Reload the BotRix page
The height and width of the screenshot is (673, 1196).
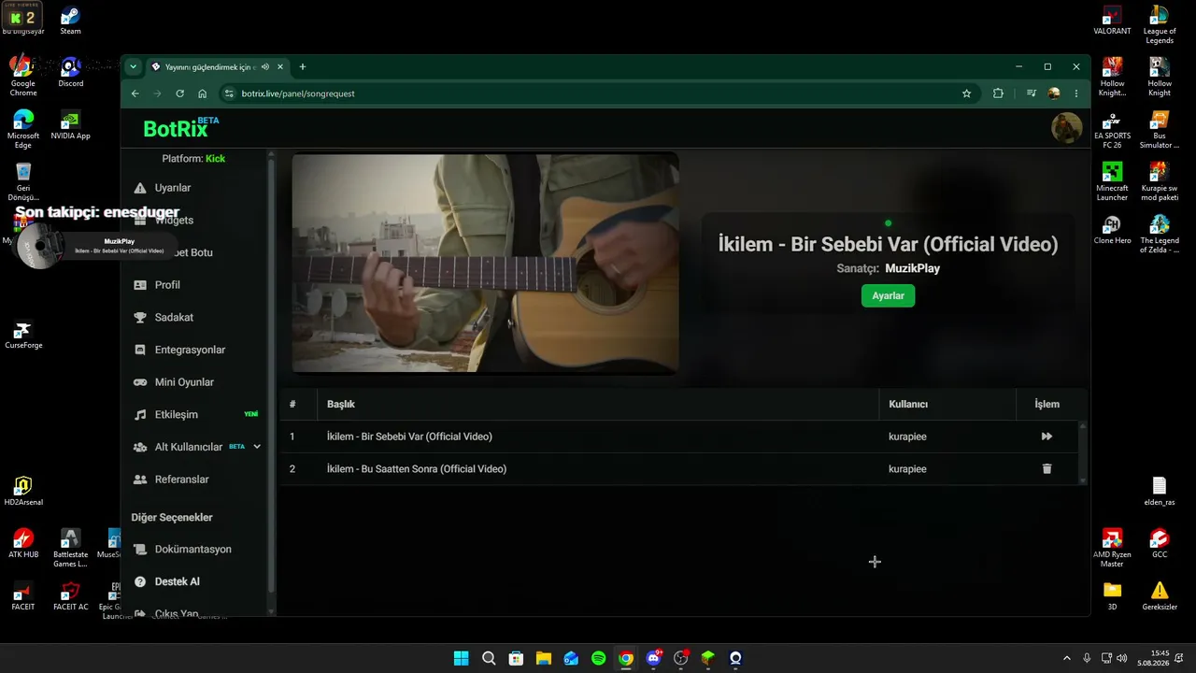pyautogui.click(x=179, y=93)
